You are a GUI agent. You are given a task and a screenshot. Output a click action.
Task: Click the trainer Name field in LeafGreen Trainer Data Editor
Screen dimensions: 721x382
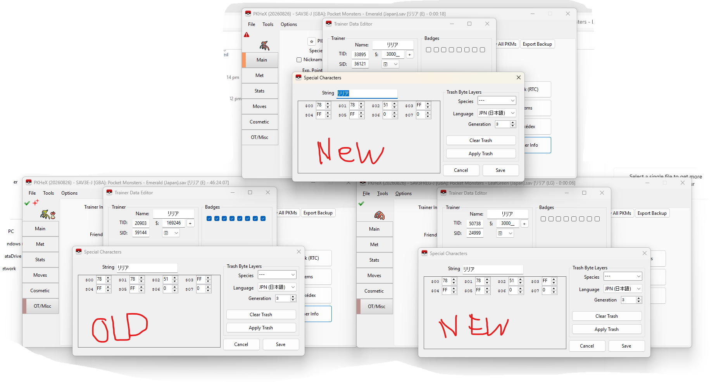click(x=507, y=214)
